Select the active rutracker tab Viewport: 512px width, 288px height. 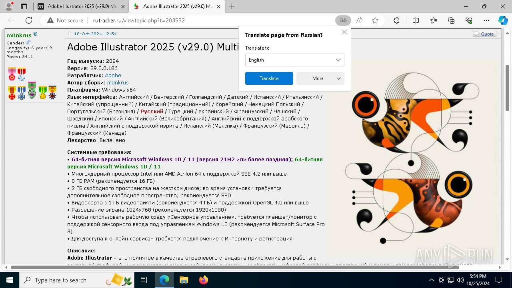[x=176, y=6]
